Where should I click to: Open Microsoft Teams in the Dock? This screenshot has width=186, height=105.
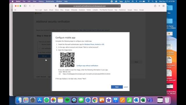coord(150,100)
